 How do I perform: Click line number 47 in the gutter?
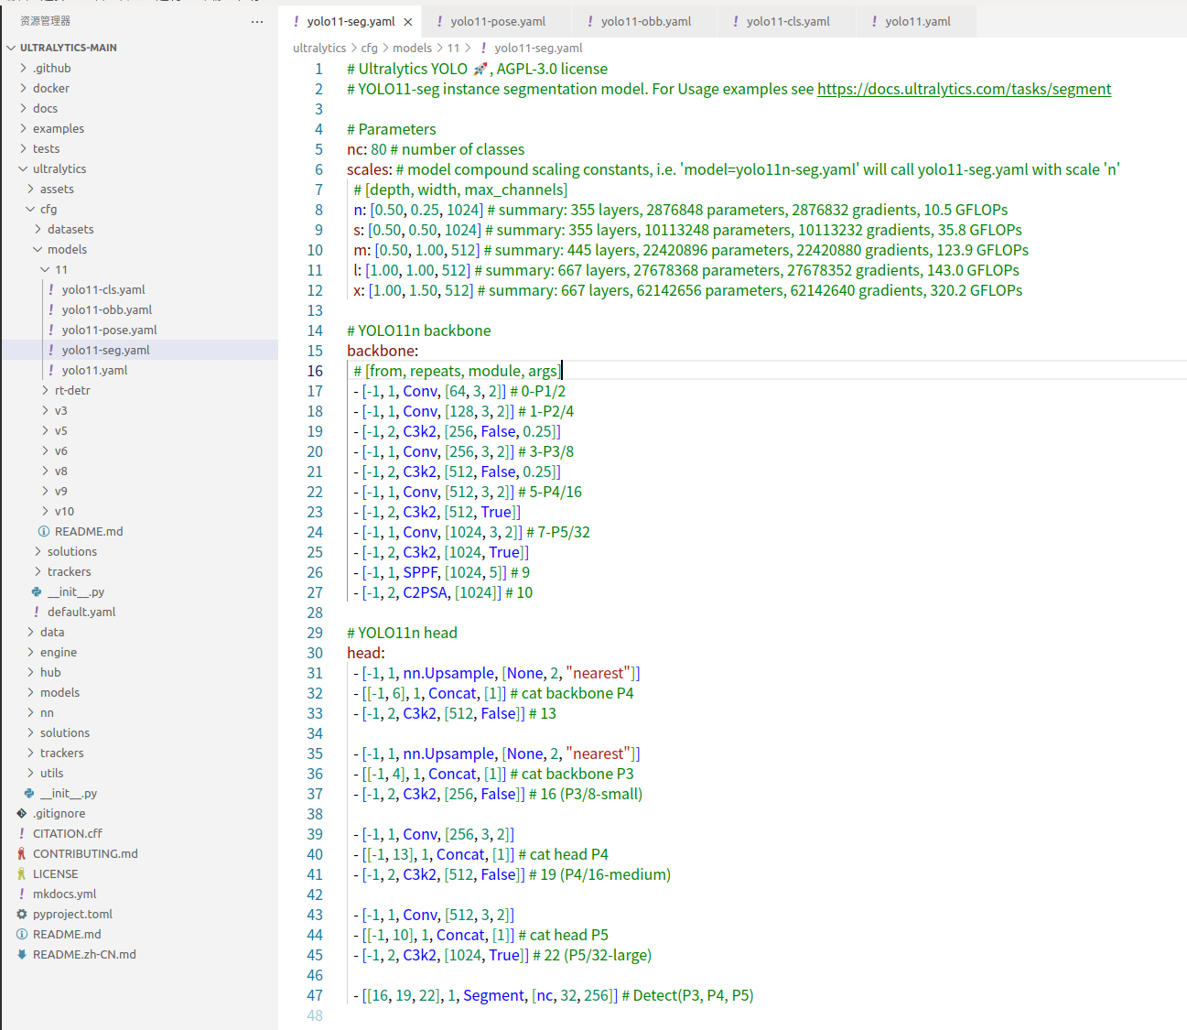click(x=315, y=995)
